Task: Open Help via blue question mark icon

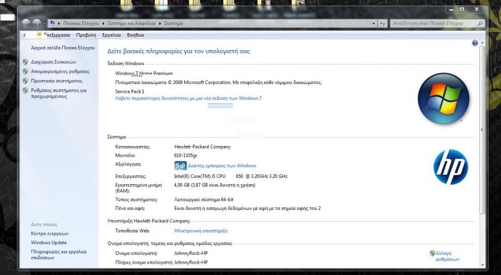Action: 475,43
